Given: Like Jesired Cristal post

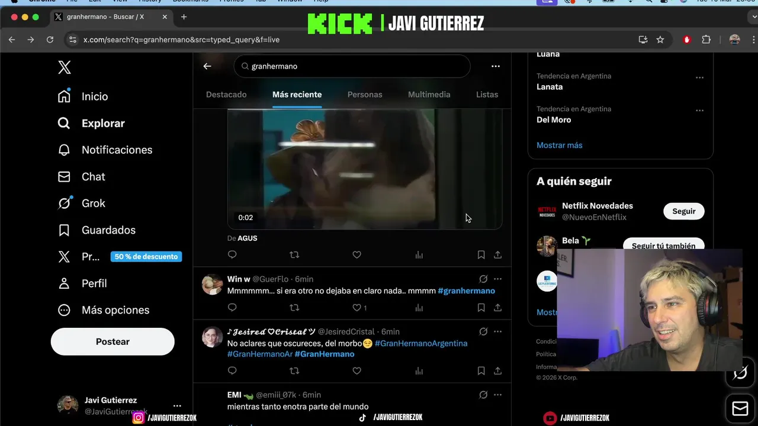Looking at the screenshot, I should (x=356, y=371).
